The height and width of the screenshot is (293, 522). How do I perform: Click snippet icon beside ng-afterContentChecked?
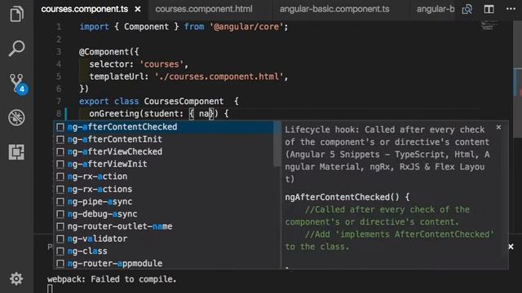click(x=60, y=127)
